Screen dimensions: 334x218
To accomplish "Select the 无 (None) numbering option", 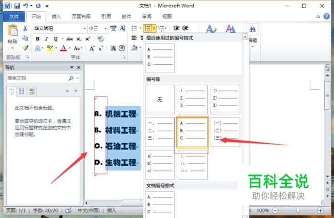I will point(160,100).
